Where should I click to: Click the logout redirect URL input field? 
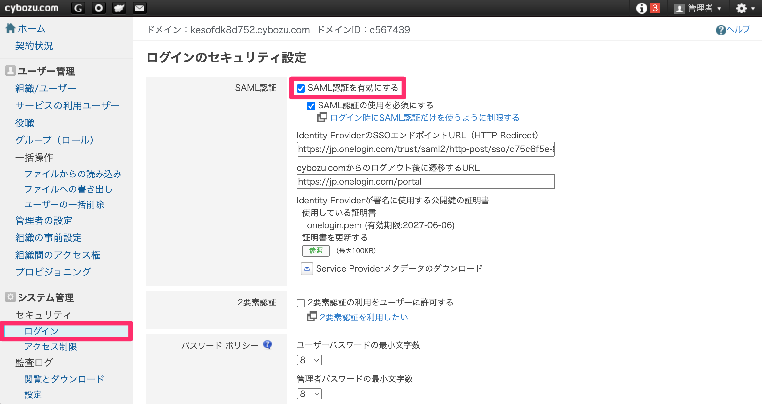click(x=426, y=182)
